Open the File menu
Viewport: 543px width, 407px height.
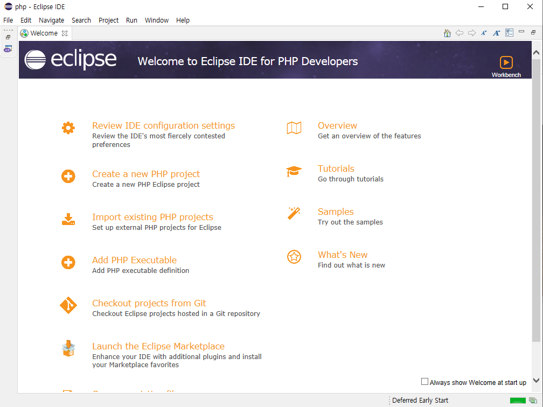point(8,20)
